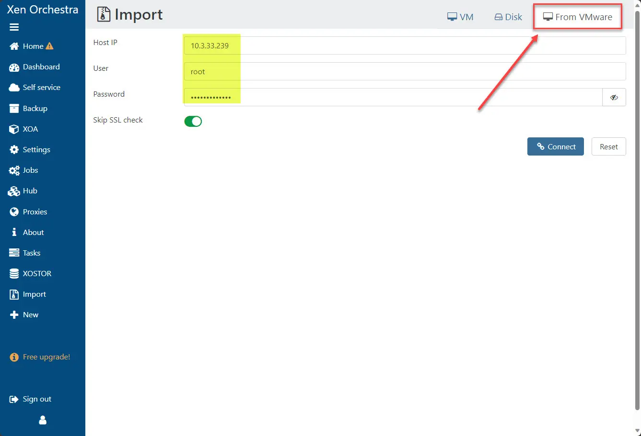Click the Free upgrade! link
Image resolution: width=641 pixels, height=436 pixels.
click(x=47, y=357)
